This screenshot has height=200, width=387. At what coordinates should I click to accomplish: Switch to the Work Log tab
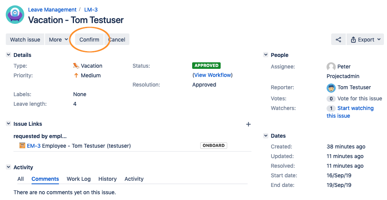[79, 179]
